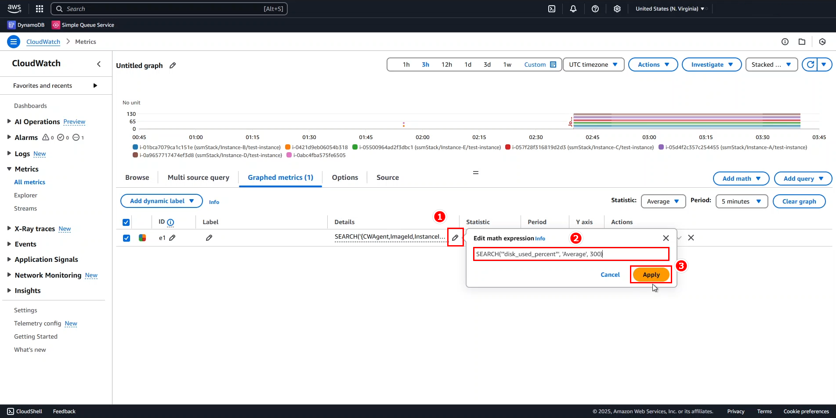Collapse the CloudWatch sidebar with the arrow
The width and height of the screenshot is (836, 418).
[99, 64]
